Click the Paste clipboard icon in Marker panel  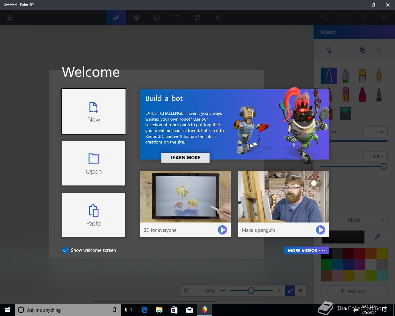click(x=363, y=50)
